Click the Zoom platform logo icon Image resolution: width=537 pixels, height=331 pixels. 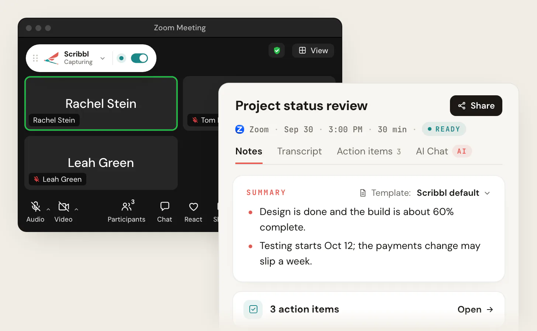(x=240, y=129)
